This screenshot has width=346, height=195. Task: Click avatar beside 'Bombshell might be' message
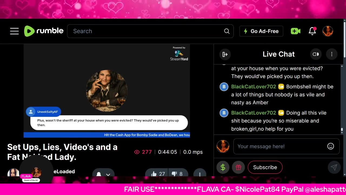224,87
